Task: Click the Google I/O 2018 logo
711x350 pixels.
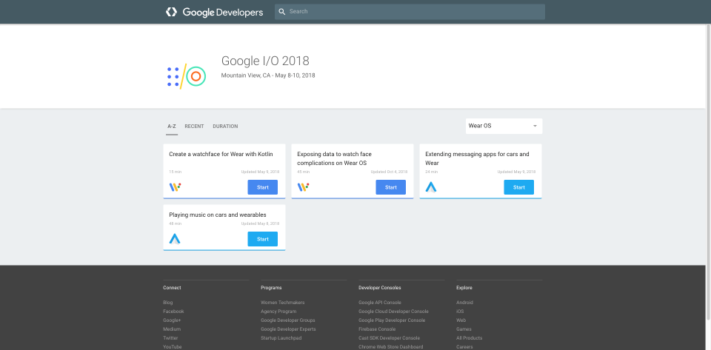Action: (187, 76)
